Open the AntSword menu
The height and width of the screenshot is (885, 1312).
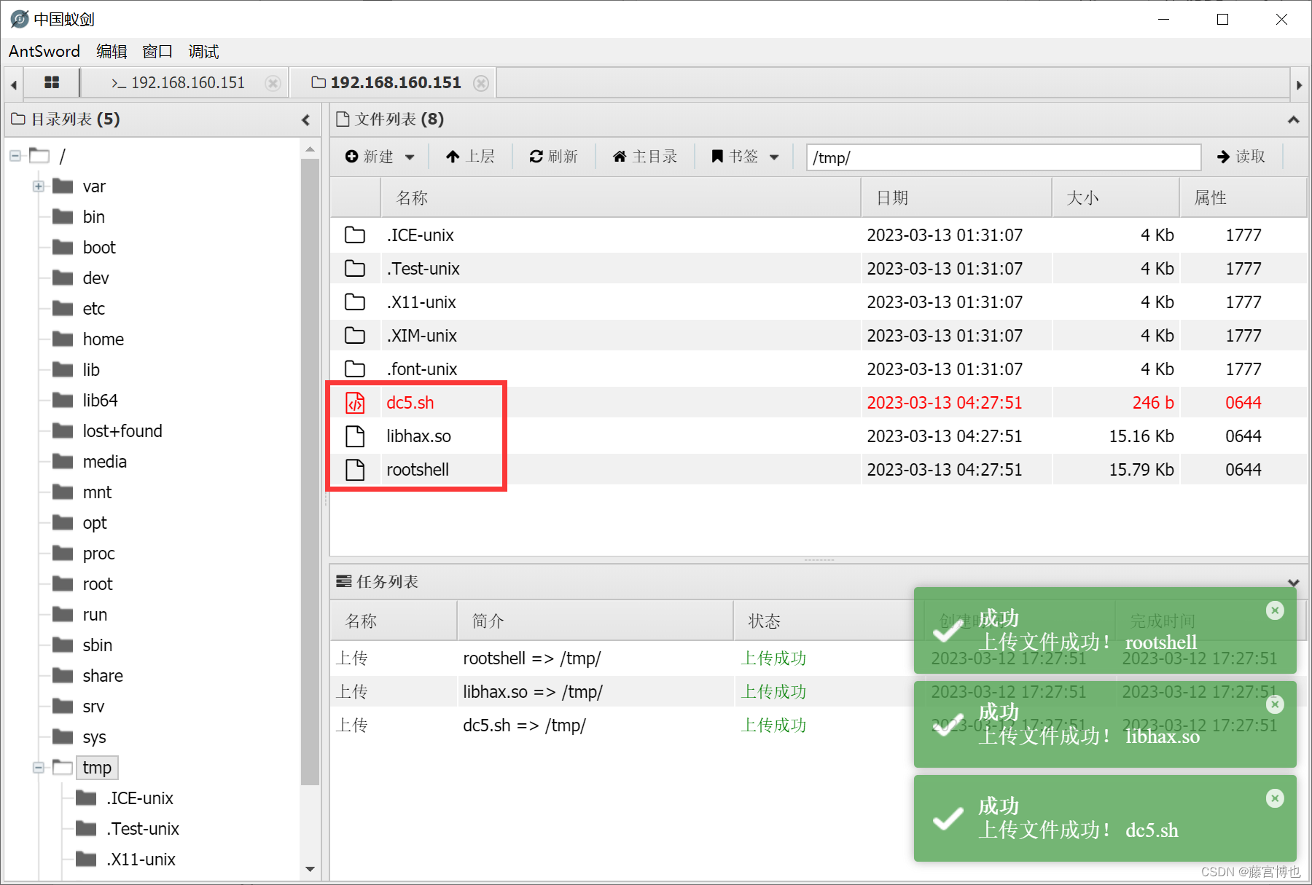(x=44, y=52)
